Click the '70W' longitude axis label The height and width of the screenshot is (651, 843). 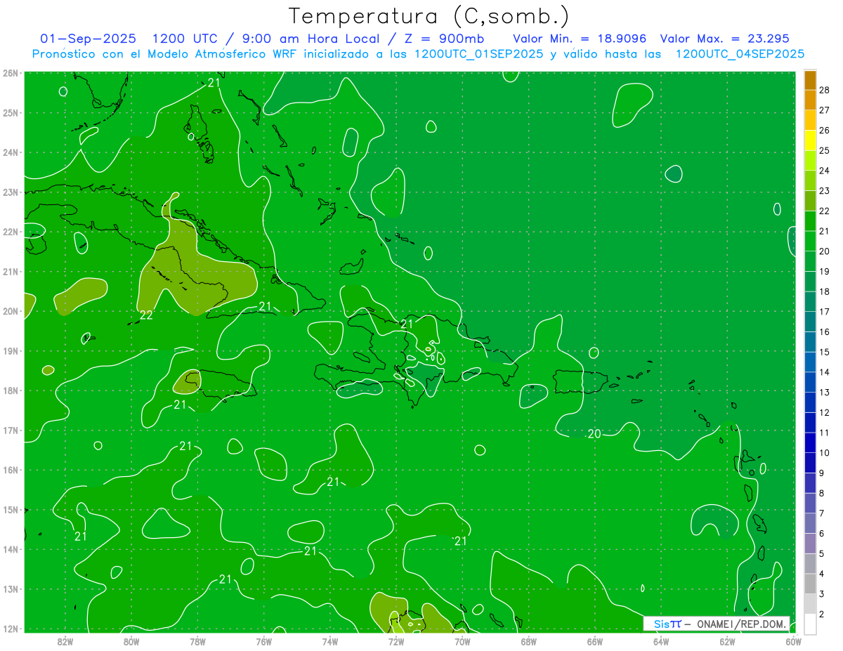pyautogui.click(x=462, y=640)
